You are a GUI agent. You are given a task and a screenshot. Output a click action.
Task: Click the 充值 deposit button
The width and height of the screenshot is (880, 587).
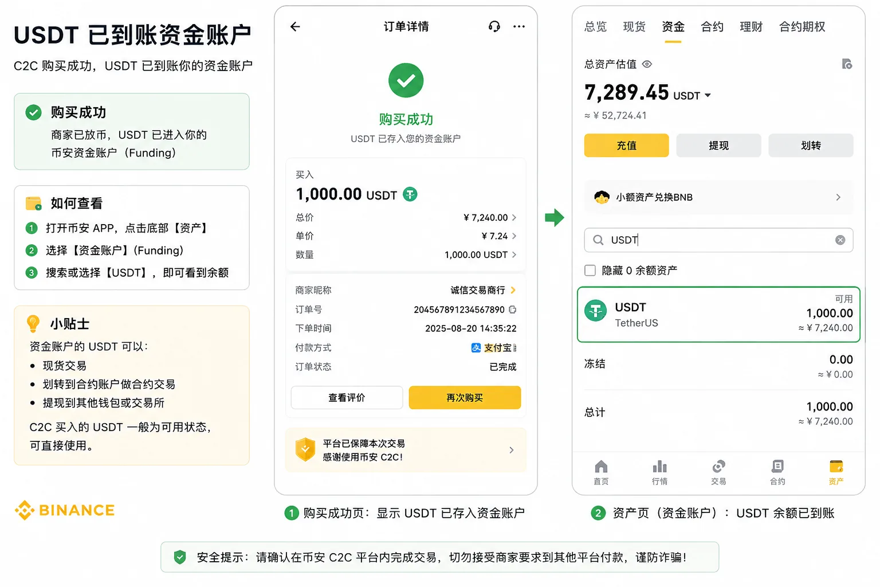[627, 146]
